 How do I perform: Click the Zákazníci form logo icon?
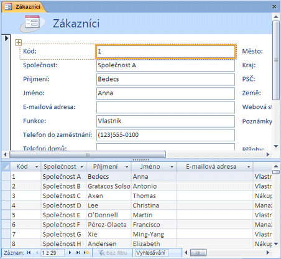(x=32, y=23)
